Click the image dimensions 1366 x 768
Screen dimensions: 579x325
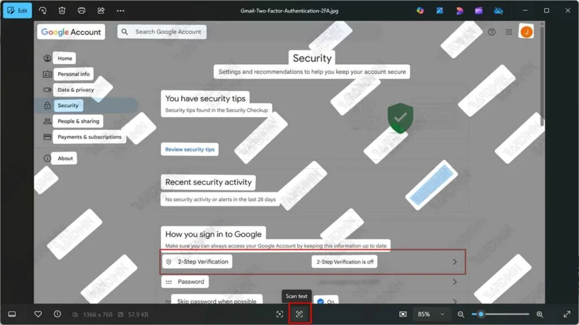[x=97, y=315]
